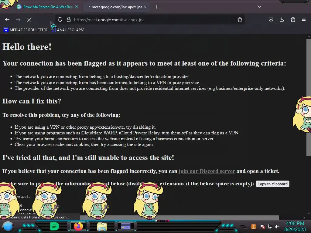The width and height of the screenshot is (311, 233).
Task: Click the VPN or proxy service bullet
Action: (107, 83)
